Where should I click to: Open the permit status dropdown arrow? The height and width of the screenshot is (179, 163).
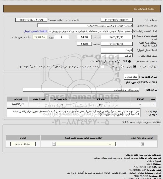click(x=54, y=144)
